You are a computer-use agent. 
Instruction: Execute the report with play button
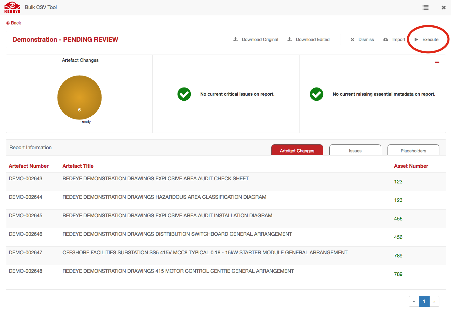coord(426,40)
